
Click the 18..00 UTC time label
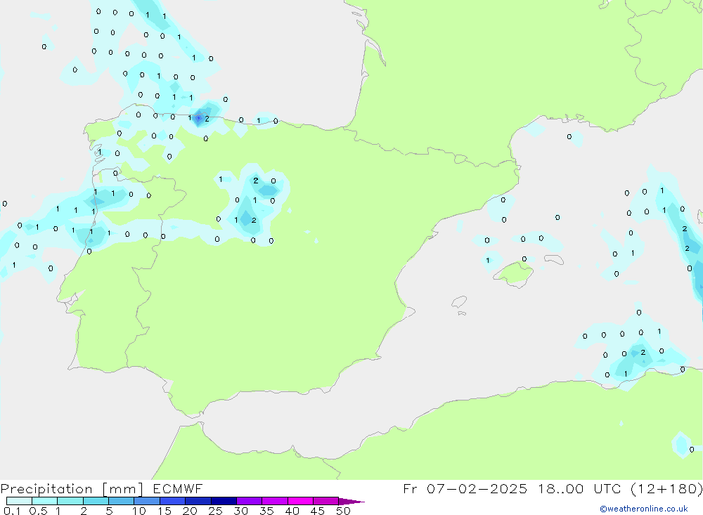point(569,489)
